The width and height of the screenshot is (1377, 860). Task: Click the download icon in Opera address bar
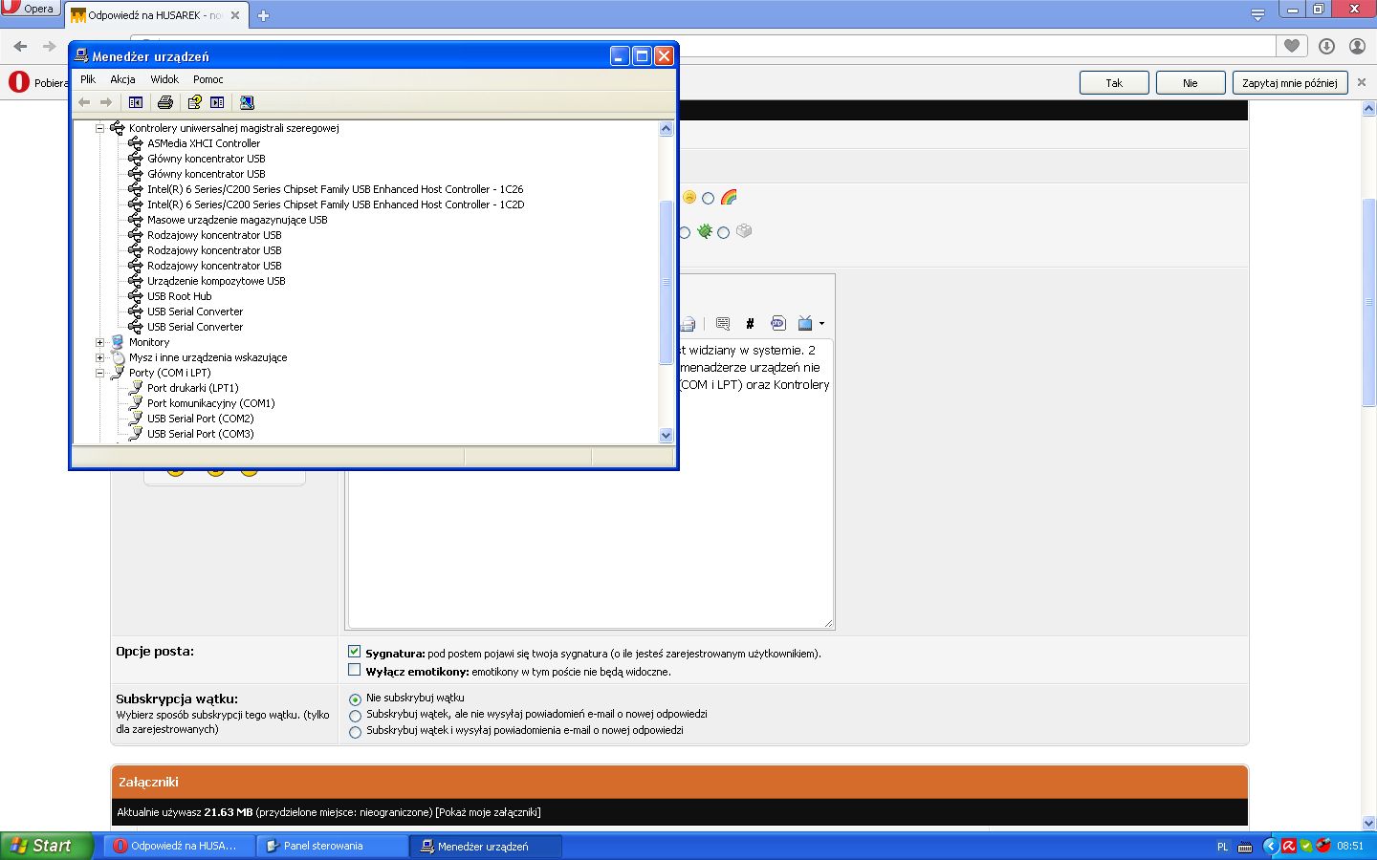pos(1326,46)
